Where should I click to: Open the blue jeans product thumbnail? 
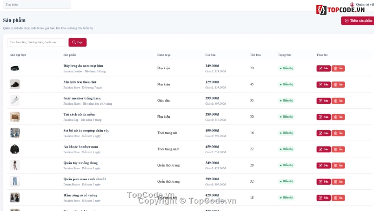click(x=15, y=181)
